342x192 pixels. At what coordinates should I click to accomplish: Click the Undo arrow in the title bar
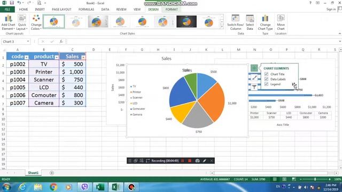[19, 3]
